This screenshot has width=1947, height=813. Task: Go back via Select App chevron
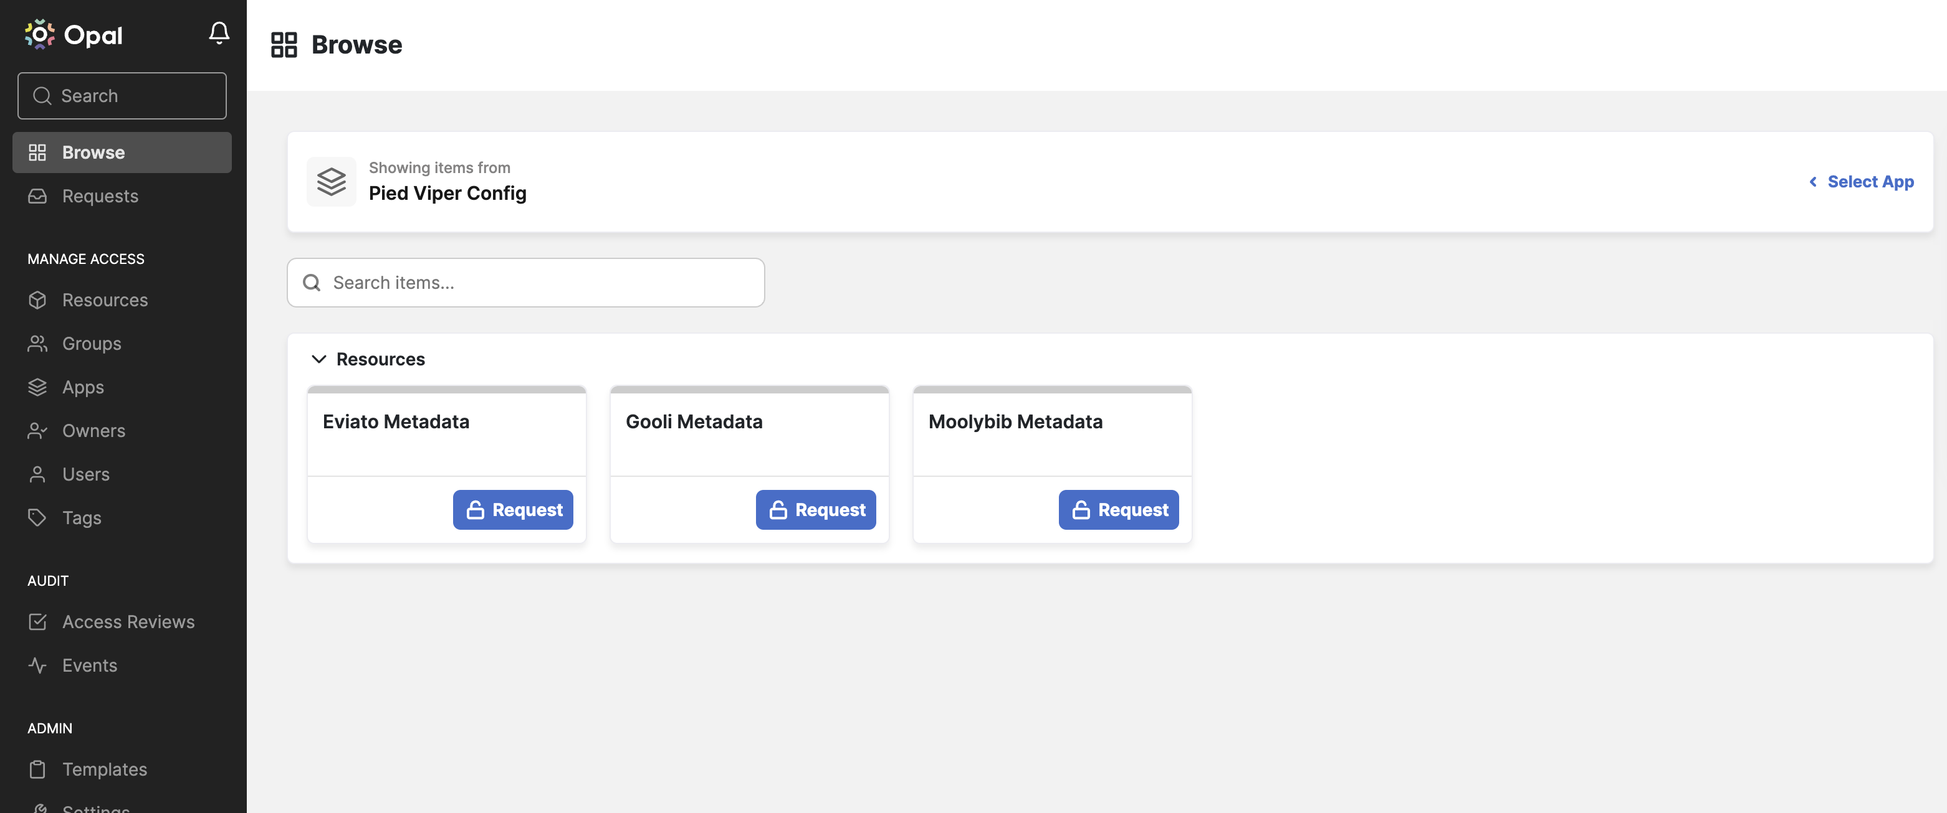[x=1812, y=182]
